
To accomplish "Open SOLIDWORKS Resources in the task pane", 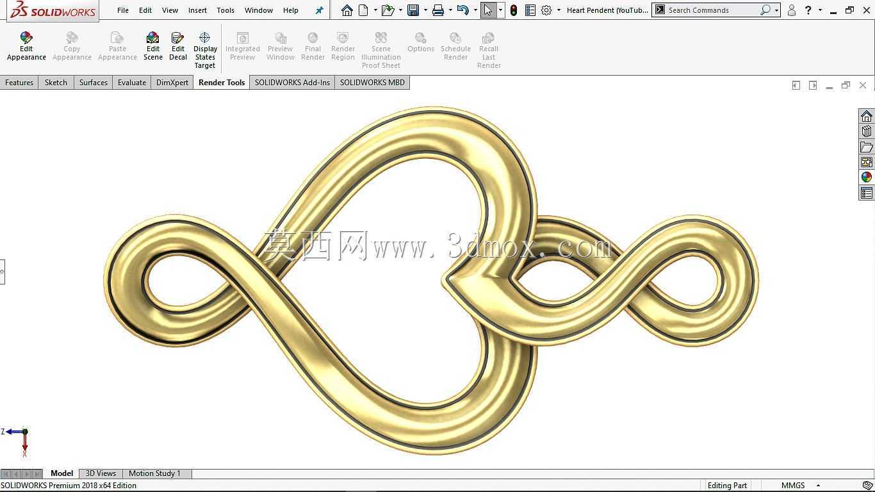I will point(867,116).
